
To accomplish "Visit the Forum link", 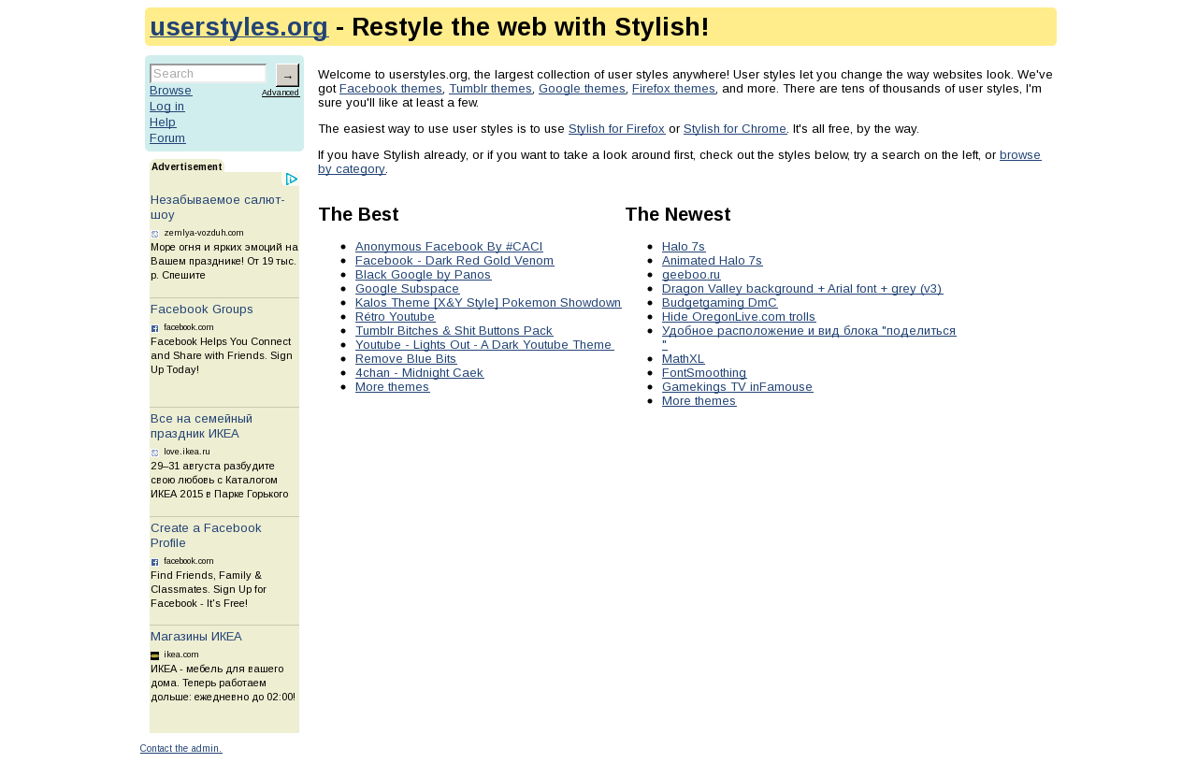I will pos(167,138).
